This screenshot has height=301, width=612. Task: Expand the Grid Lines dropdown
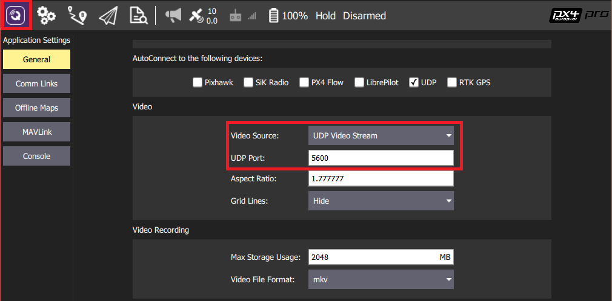pos(381,201)
